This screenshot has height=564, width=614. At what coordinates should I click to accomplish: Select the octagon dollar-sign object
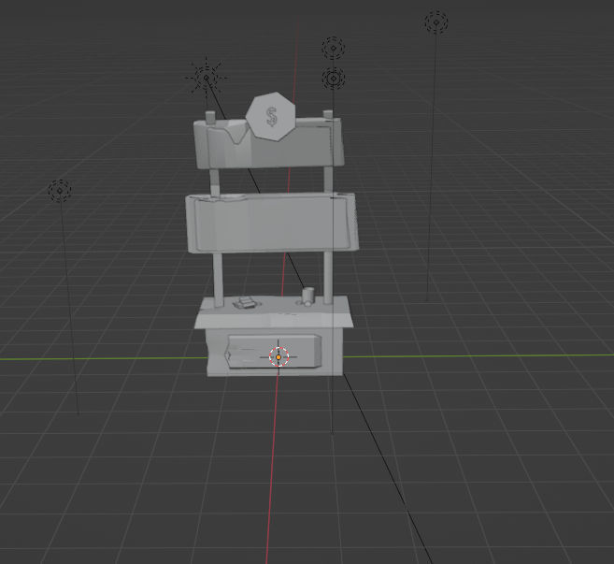pyautogui.click(x=271, y=116)
